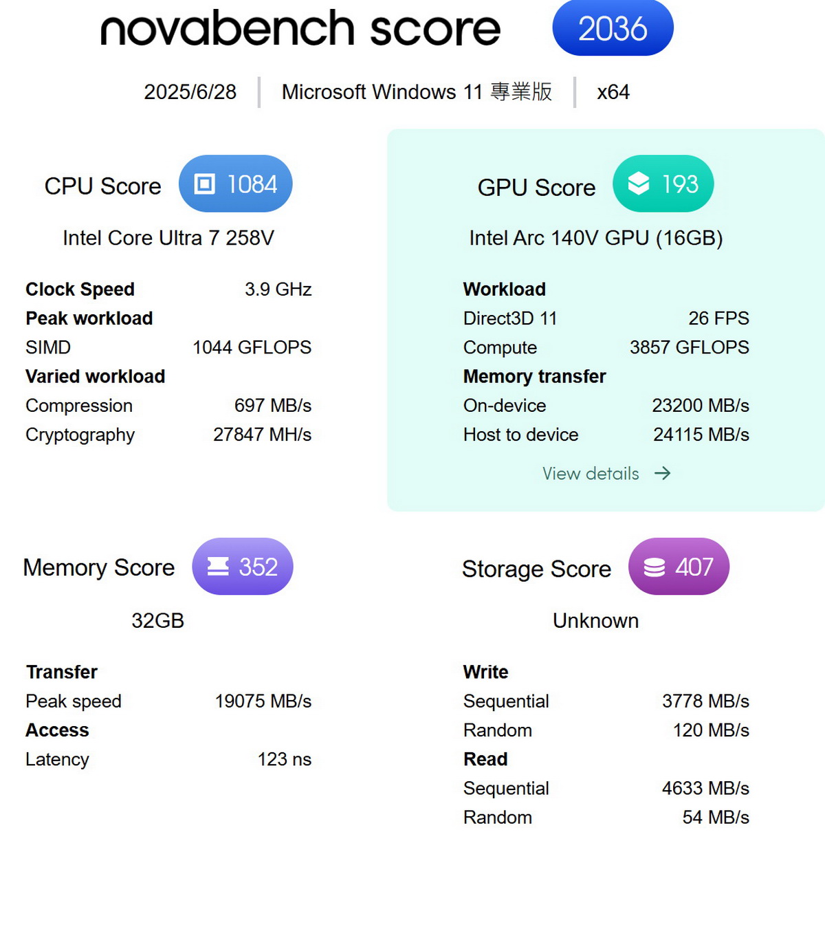825x951 pixels.
Task: Click the x64 architecture label
Action: [x=613, y=91]
